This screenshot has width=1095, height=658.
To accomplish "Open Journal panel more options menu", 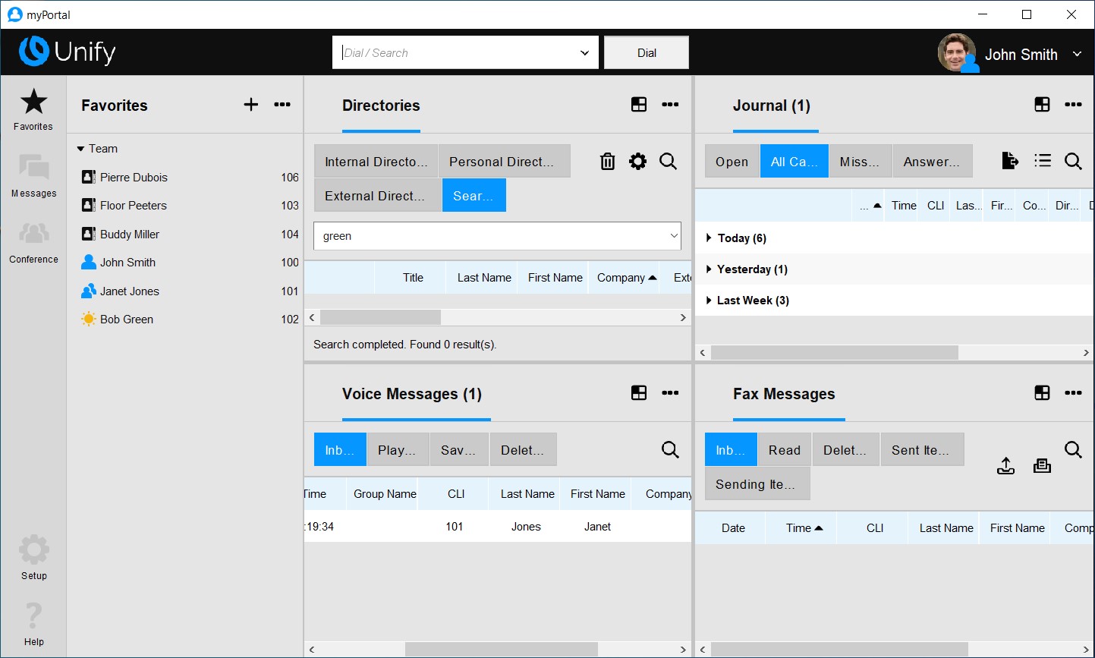I will point(1073,105).
